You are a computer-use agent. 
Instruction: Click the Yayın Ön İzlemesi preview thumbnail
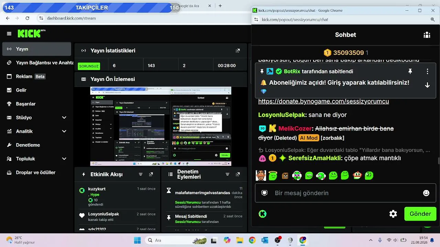[x=161, y=126]
